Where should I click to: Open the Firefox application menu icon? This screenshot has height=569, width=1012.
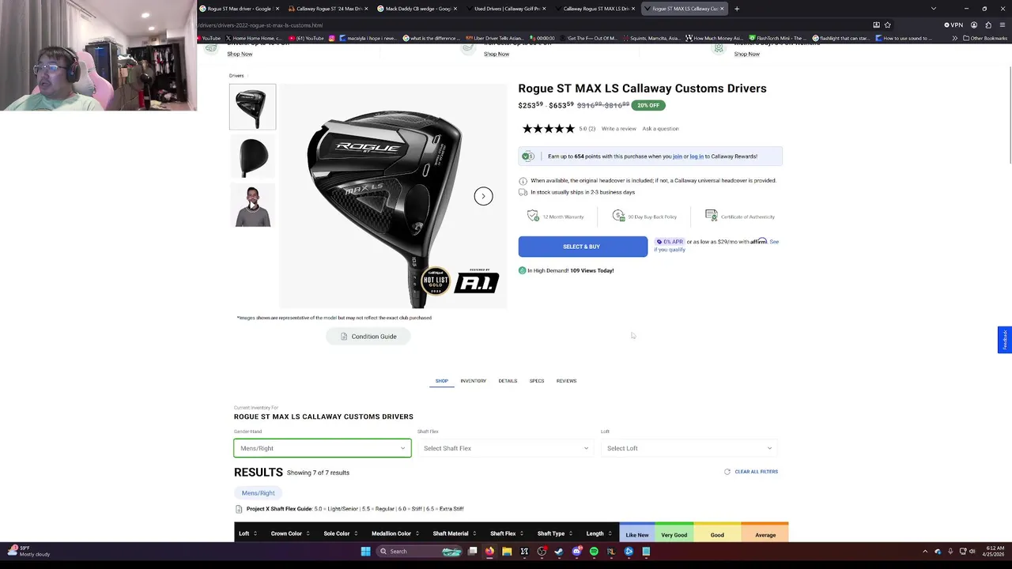[x=1003, y=24]
